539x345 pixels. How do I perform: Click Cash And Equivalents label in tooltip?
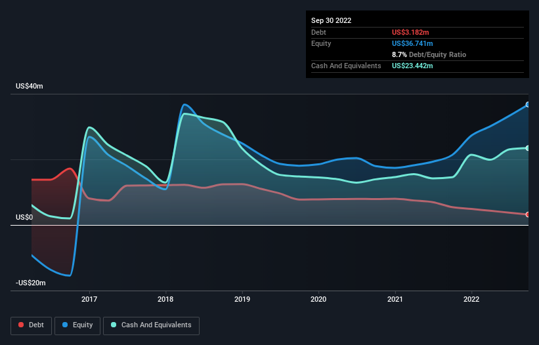pos(346,66)
